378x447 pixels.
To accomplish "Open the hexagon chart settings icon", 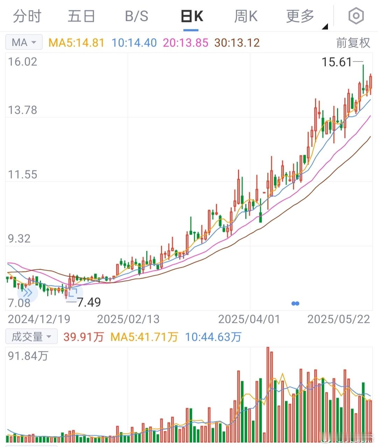I will (356, 16).
